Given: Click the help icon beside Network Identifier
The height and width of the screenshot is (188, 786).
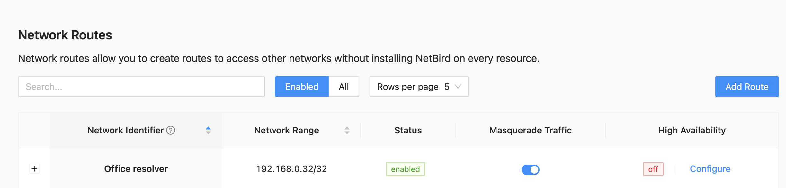Looking at the screenshot, I should 171,130.
